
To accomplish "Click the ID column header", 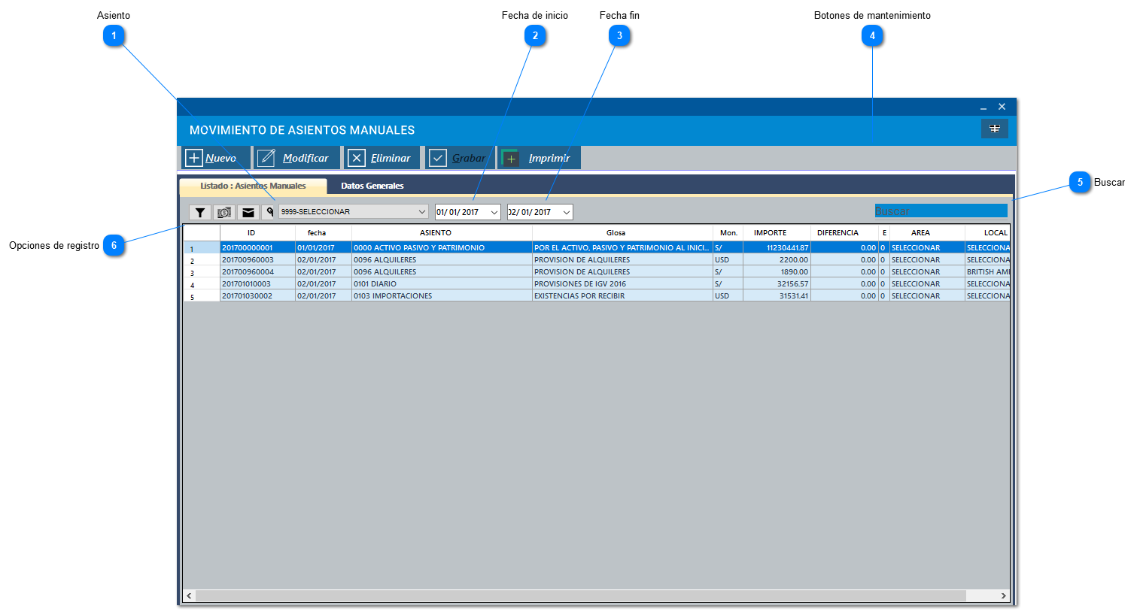I will [257, 233].
